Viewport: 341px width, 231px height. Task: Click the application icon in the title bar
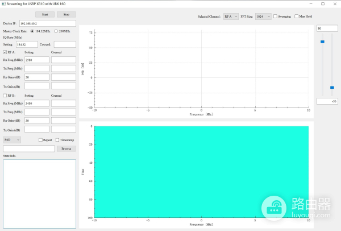coord(3,3)
